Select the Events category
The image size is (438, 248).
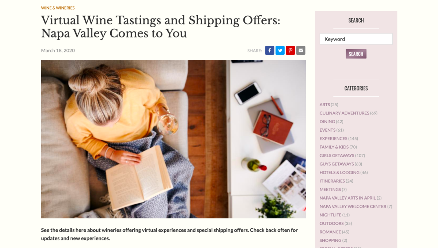coord(327,130)
